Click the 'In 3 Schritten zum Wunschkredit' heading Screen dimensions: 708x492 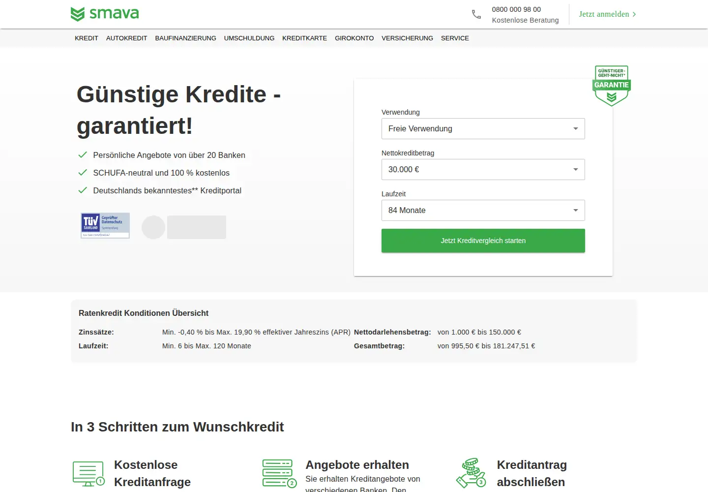pos(177,427)
